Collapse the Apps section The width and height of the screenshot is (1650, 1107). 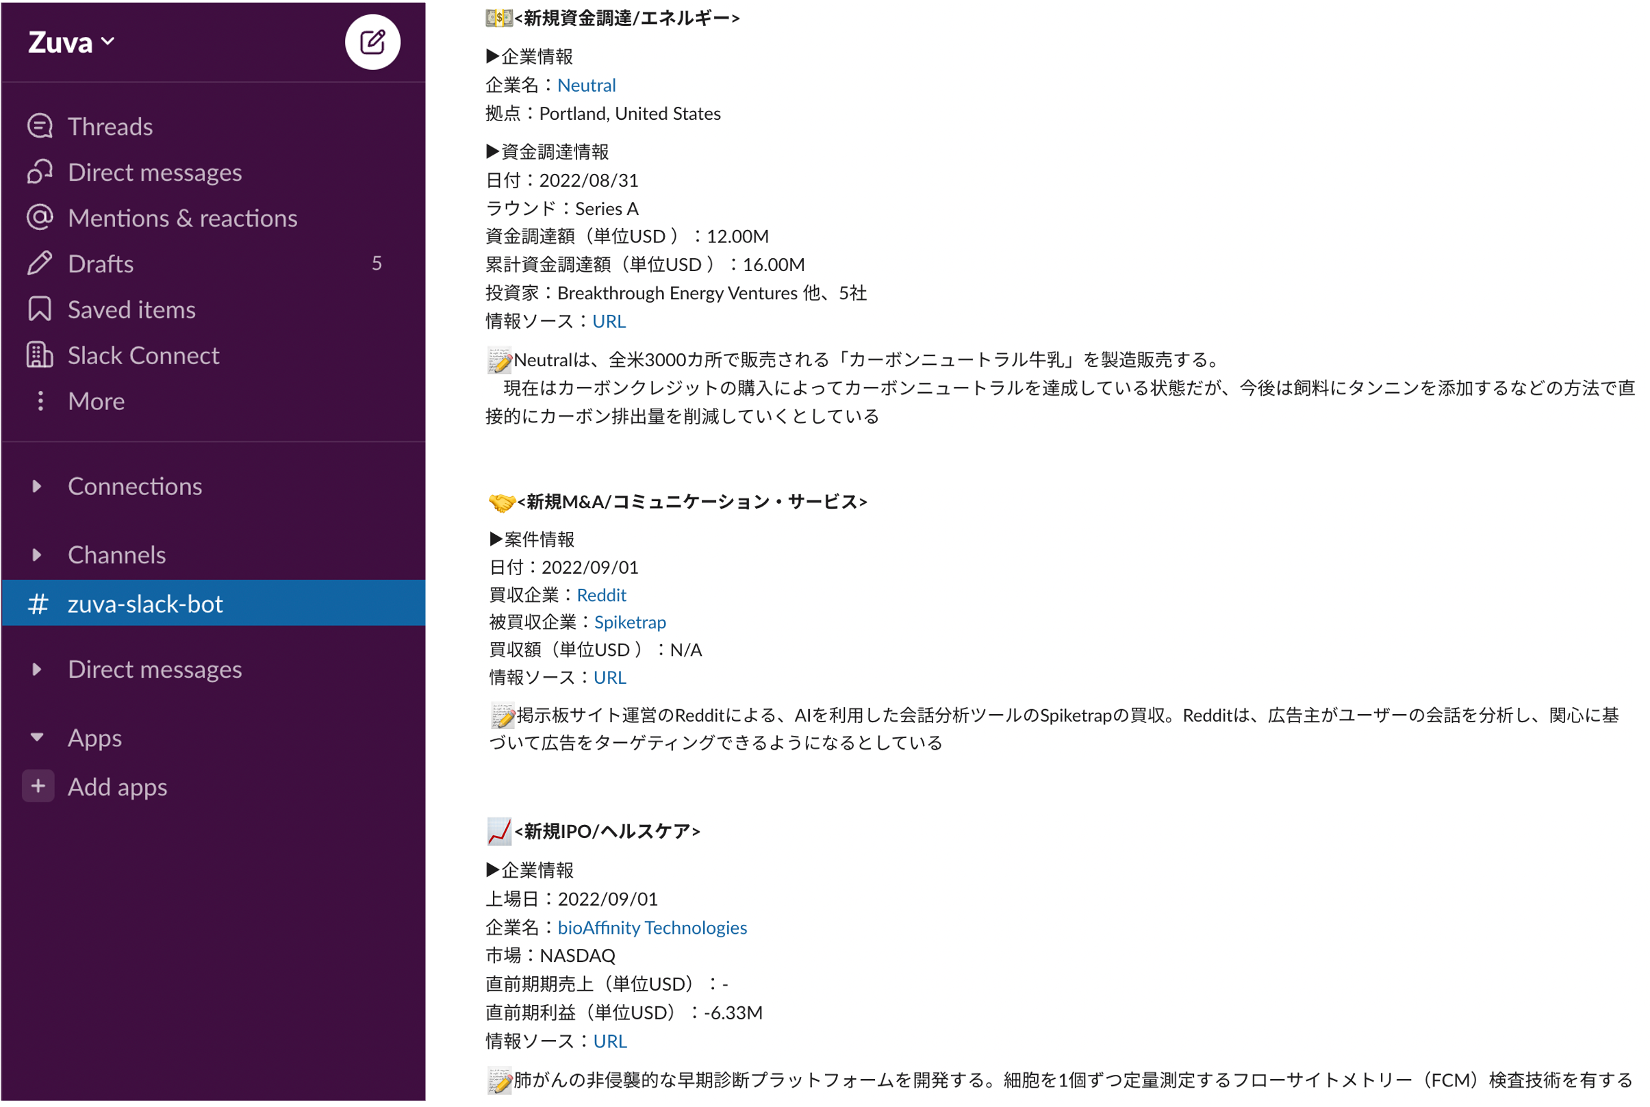coord(37,738)
